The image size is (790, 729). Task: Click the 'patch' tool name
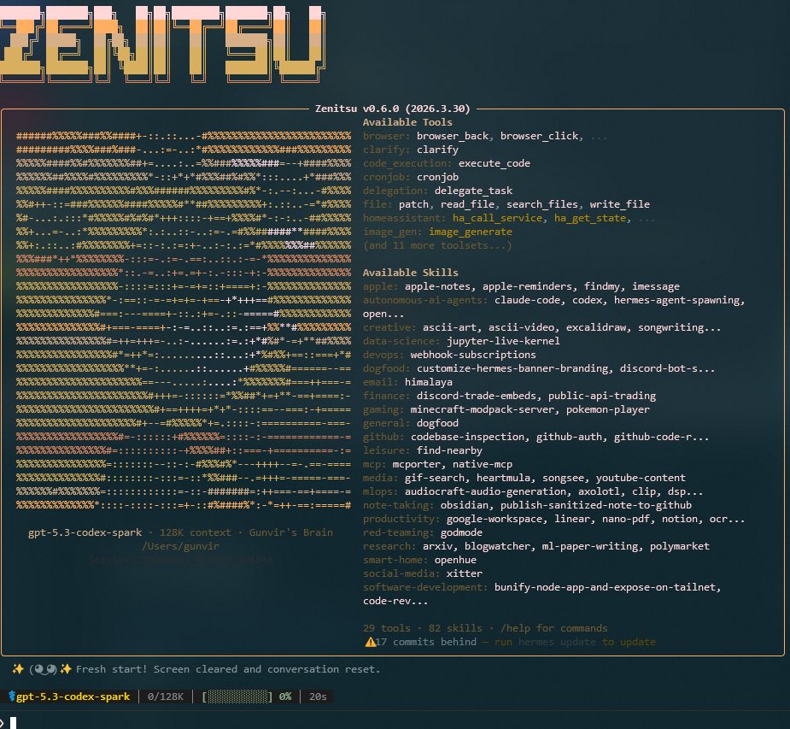point(413,203)
